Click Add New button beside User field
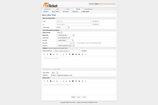The height and width of the screenshot is (105, 158). point(96,21)
